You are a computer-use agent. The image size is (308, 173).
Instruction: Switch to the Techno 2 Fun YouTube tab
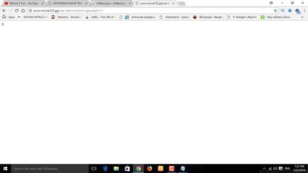coord(24,3)
